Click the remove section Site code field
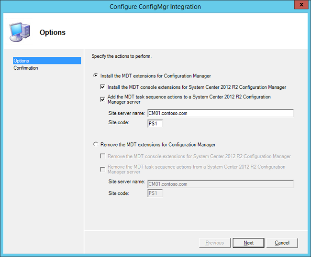The height and width of the screenshot is (257, 311). pyautogui.click(x=155, y=193)
